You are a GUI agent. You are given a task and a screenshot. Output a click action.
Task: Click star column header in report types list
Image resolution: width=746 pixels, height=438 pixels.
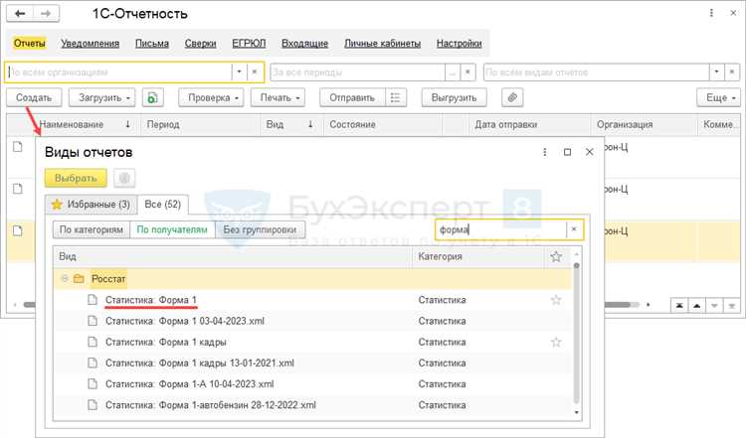click(x=556, y=256)
